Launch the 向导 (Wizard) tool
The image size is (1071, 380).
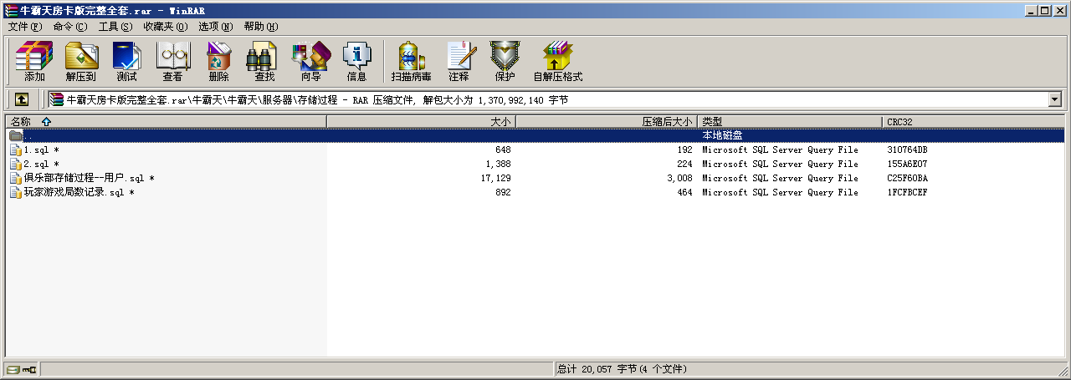coord(310,61)
